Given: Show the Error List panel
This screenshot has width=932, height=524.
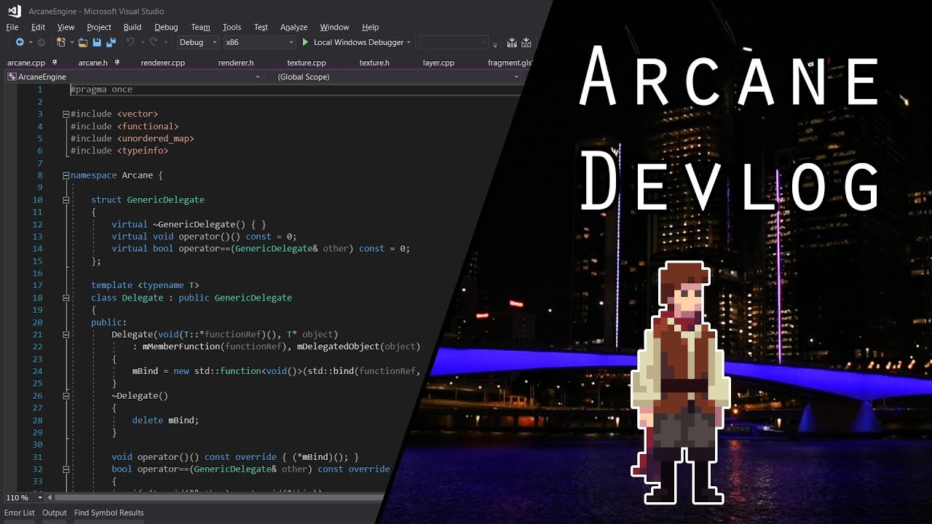Looking at the screenshot, I should (20, 513).
